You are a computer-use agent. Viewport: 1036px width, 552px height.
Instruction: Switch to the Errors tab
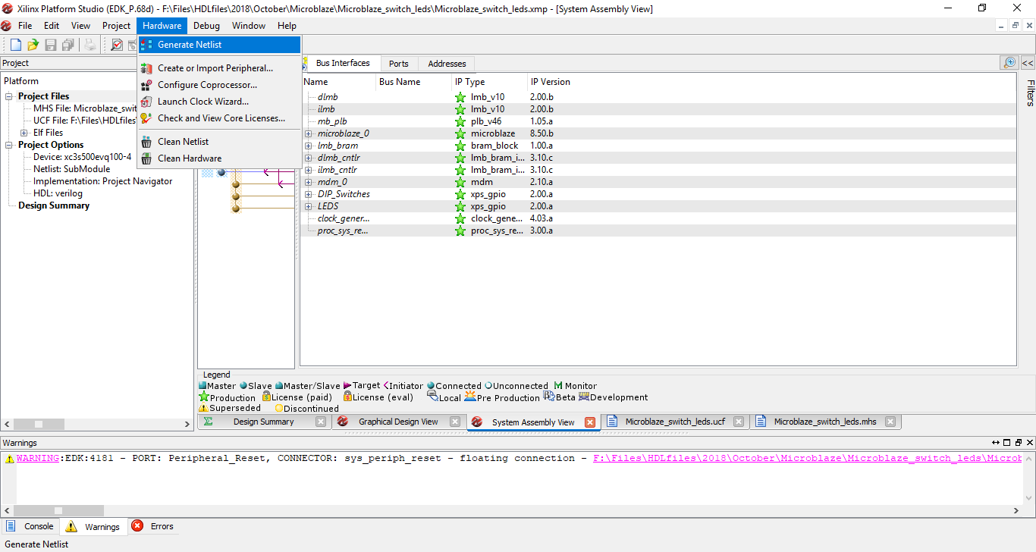pos(152,526)
